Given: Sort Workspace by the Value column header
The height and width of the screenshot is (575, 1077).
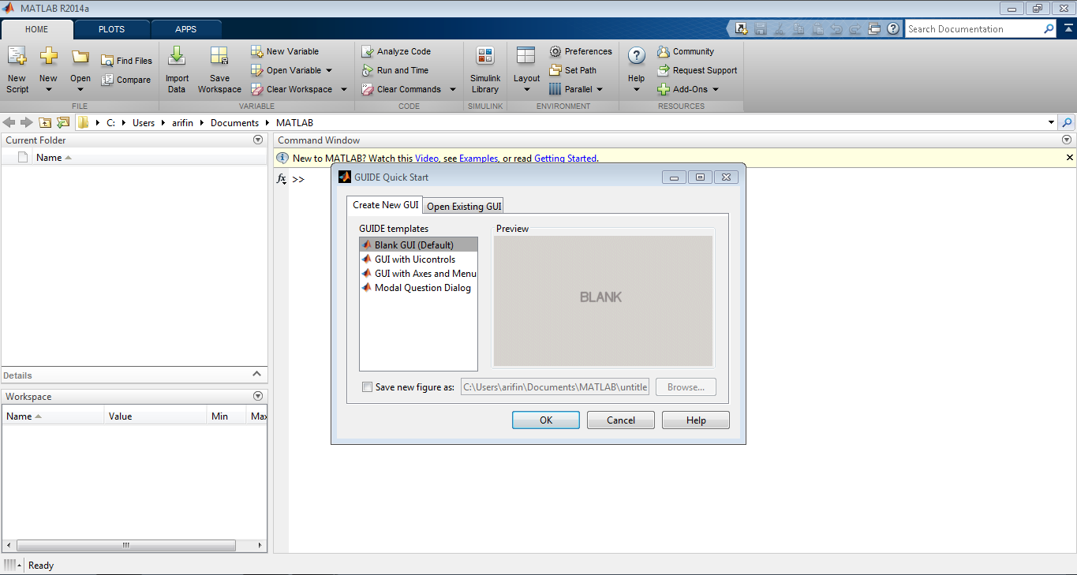Looking at the screenshot, I should (155, 416).
